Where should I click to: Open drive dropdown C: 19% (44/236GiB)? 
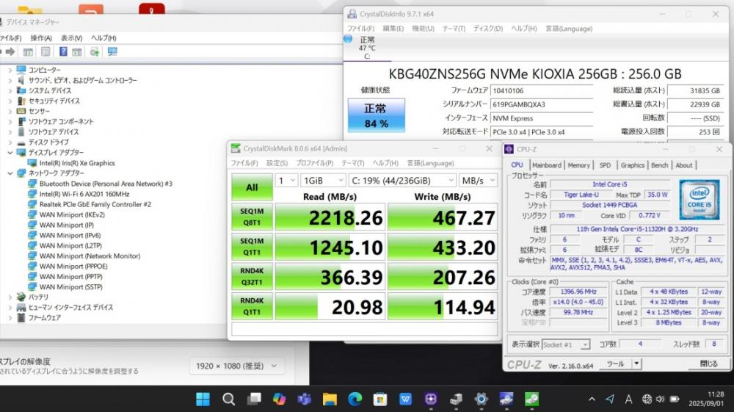402,180
